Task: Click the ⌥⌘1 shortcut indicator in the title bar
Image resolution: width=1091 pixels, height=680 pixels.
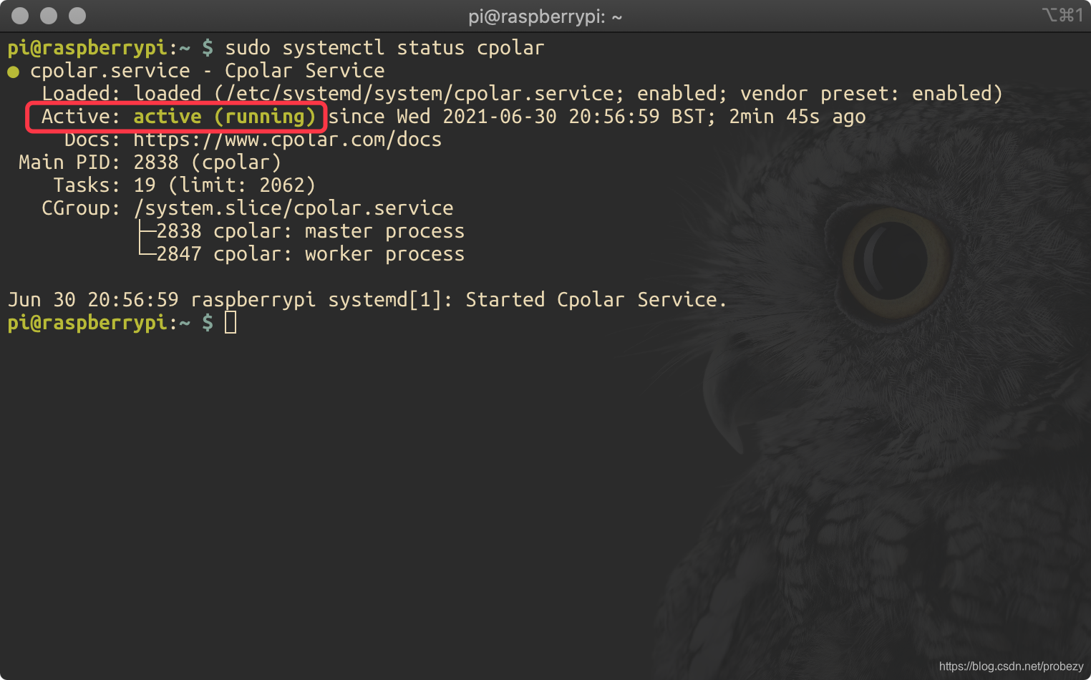Action: 1062,15
